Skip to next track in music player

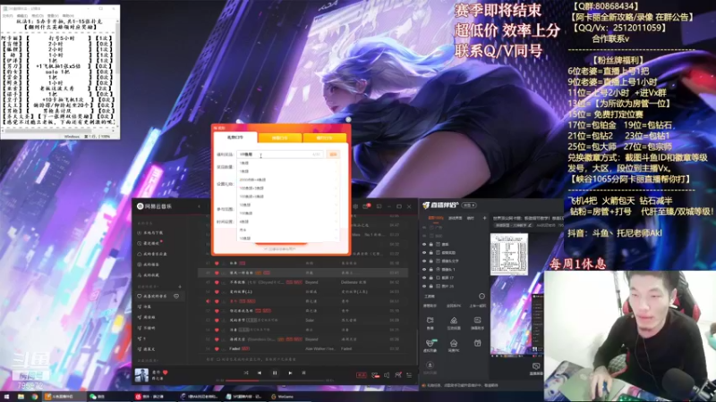290,373
